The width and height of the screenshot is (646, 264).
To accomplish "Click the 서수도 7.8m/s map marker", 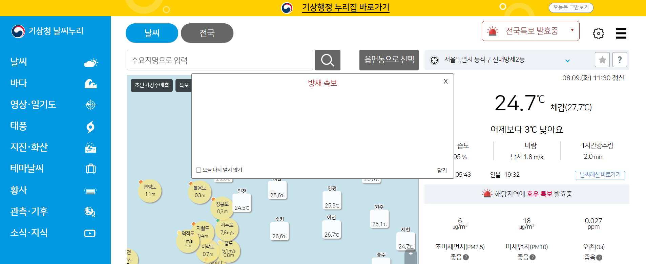I will tap(227, 229).
